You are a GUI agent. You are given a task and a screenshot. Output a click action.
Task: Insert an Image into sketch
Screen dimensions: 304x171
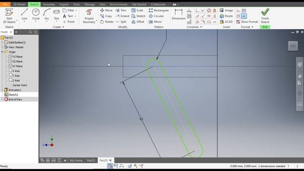(x=226, y=10)
